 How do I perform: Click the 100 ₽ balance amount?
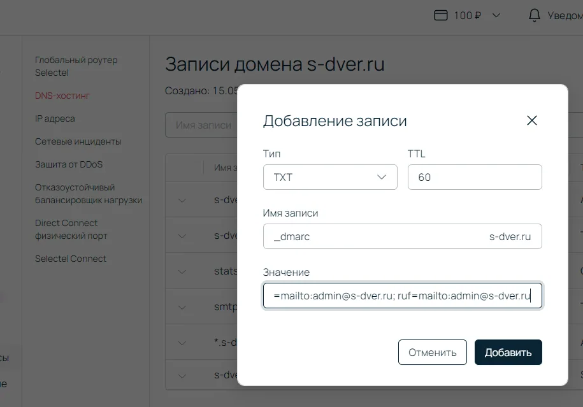(x=468, y=16)
